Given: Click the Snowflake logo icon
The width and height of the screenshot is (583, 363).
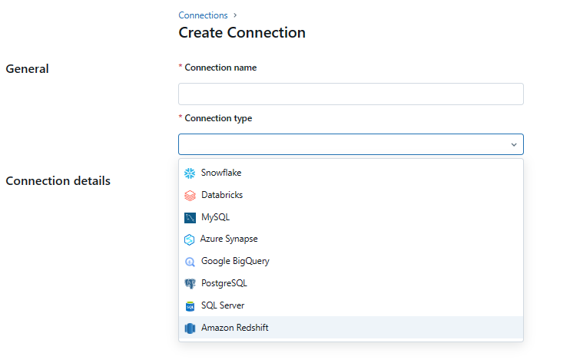Looking at the screenshot, I should tap(190, 173).
